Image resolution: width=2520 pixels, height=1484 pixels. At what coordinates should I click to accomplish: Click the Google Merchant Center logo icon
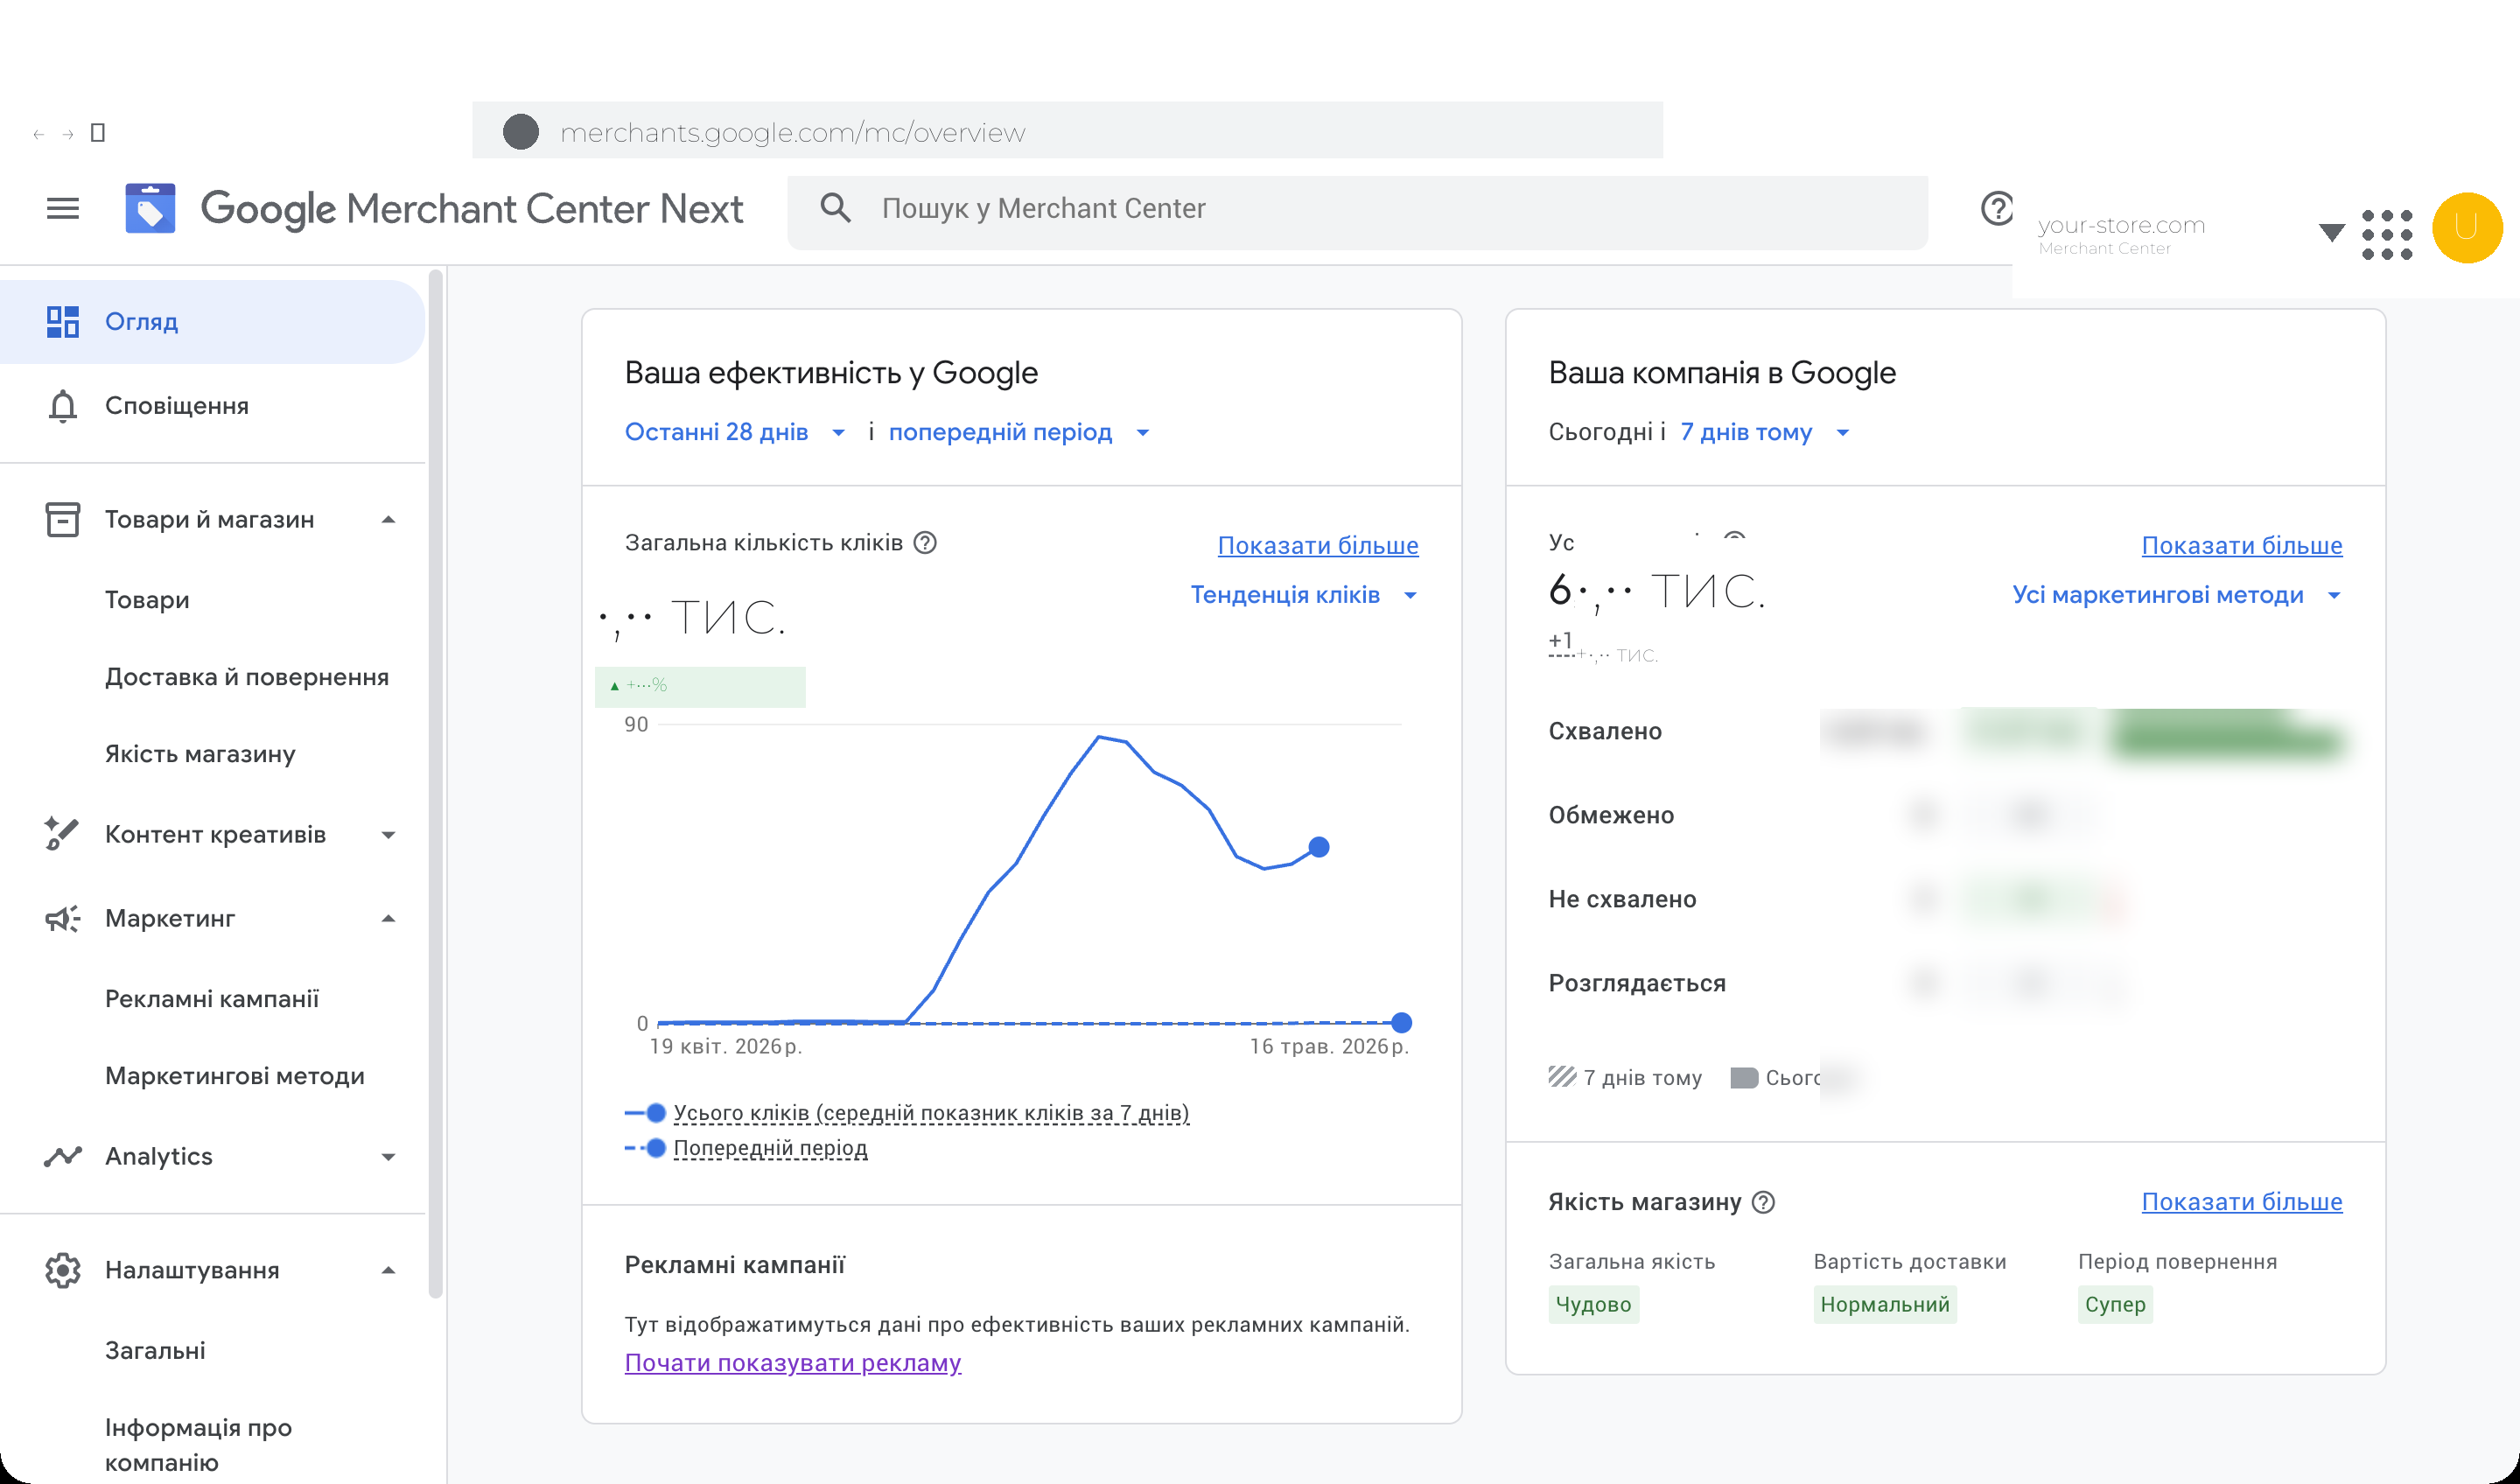(150, 208)
